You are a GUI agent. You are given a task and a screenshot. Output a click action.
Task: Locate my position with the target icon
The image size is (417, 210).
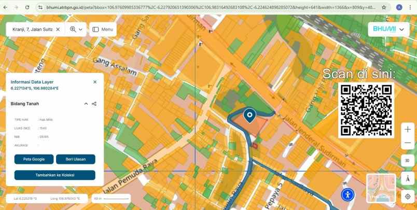point(408,197)
